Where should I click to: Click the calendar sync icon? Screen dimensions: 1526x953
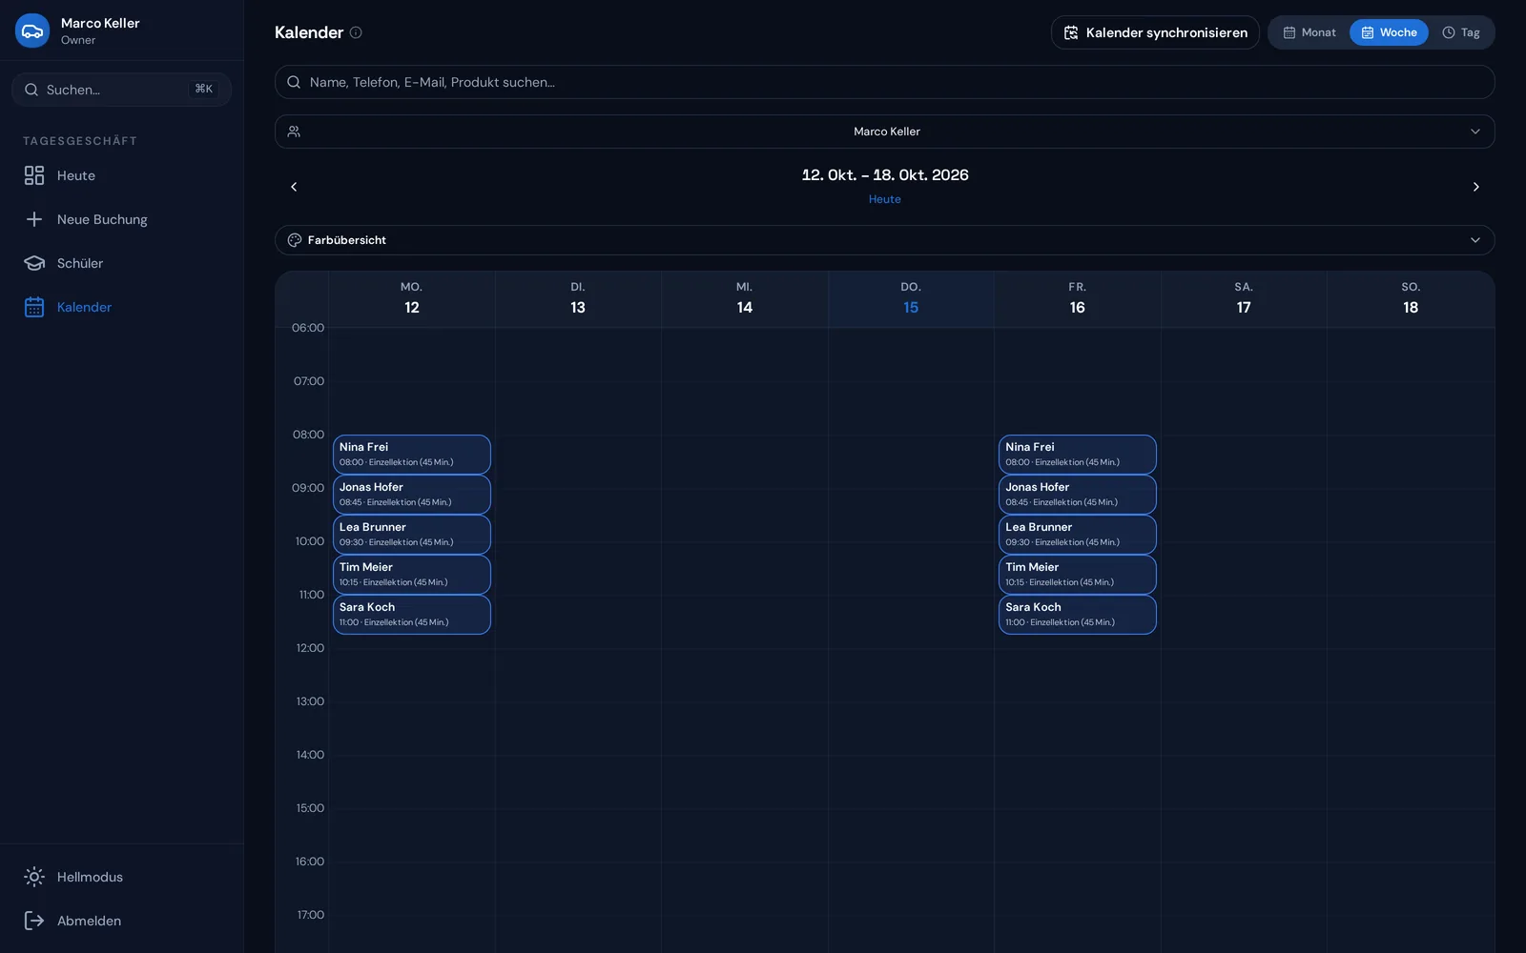click(1071, 32)
